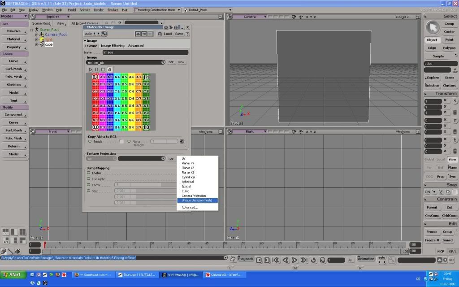Viewport: 459px width, 287px height.
Task: Open the Render menu in menu bar
Action: coord(99,10)
